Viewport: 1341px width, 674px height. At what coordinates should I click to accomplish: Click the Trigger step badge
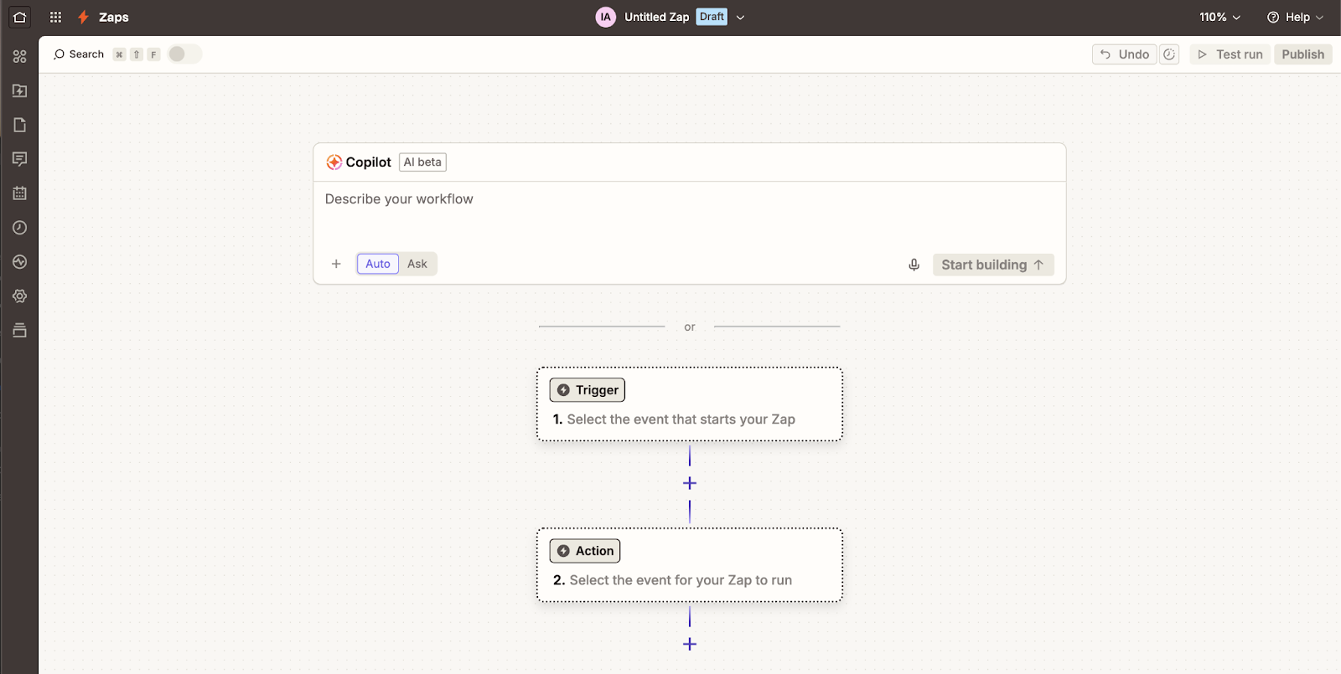588,390
